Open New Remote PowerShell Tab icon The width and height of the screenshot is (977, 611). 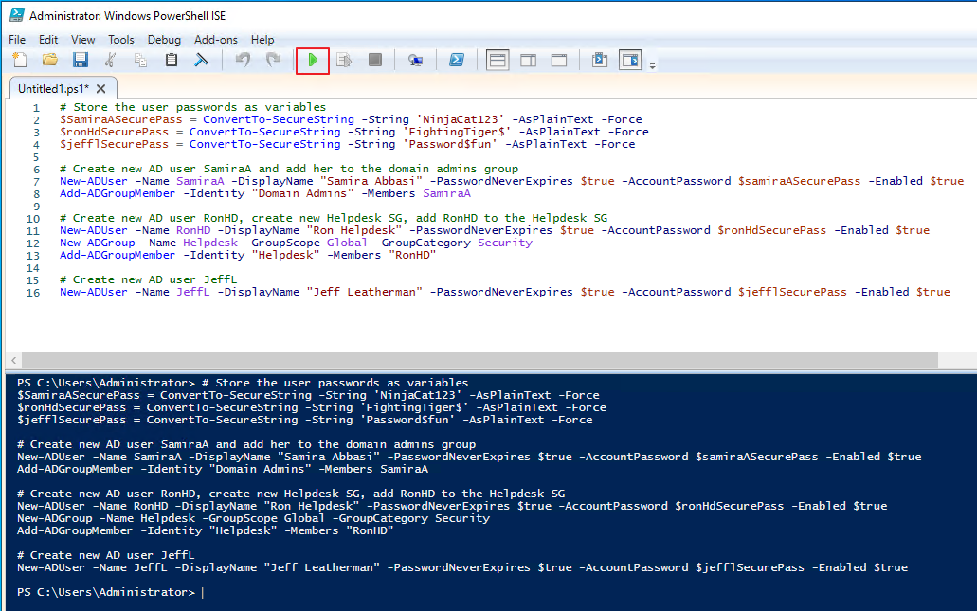click(416, 60)
